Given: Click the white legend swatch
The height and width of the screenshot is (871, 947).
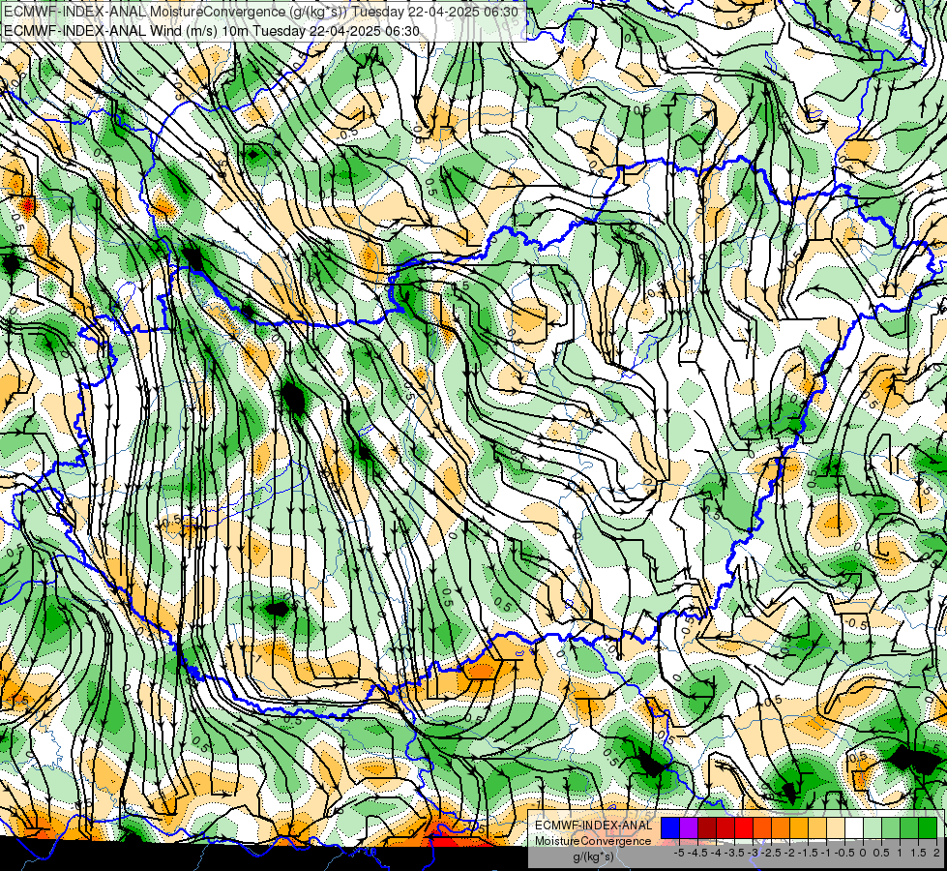Looking at the screenshot, I should click(x=854, y=828).
